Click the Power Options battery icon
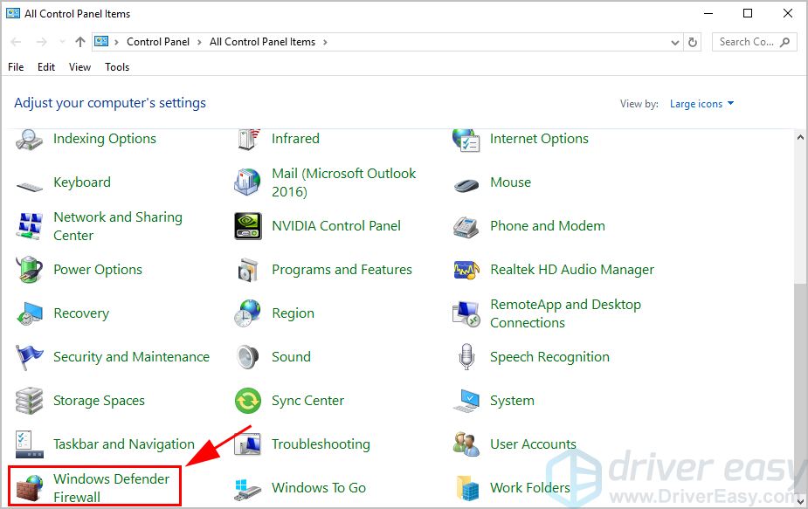 click(30, 270)
